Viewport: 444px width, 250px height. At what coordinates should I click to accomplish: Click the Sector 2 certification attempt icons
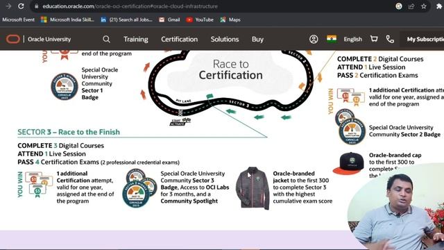pyautogui.click(x=350, y=97)
